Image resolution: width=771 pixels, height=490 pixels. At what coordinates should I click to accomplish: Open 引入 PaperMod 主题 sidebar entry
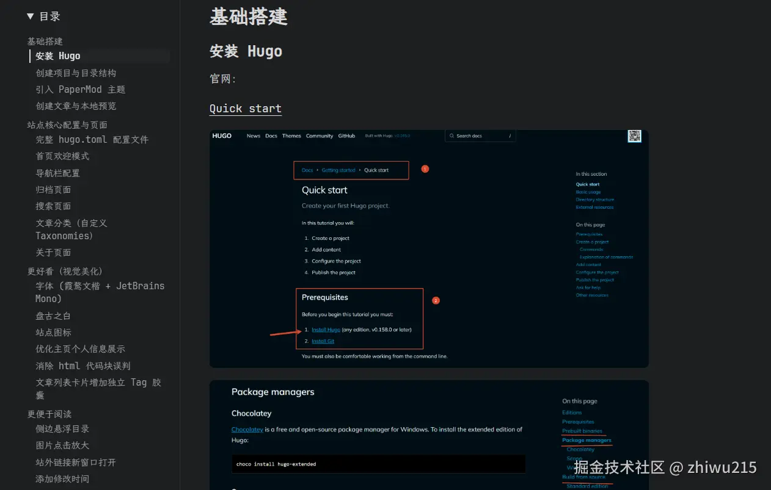(x=81, y=90)
